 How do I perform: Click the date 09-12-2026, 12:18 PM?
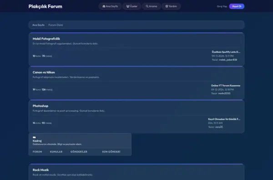222,89
